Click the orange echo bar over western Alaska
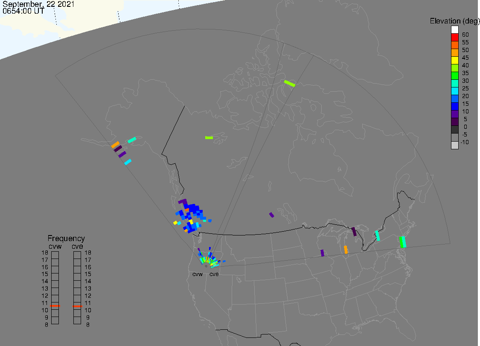Image resolution: width=480 pixels, height=346 pixels. tap(115, 145)
